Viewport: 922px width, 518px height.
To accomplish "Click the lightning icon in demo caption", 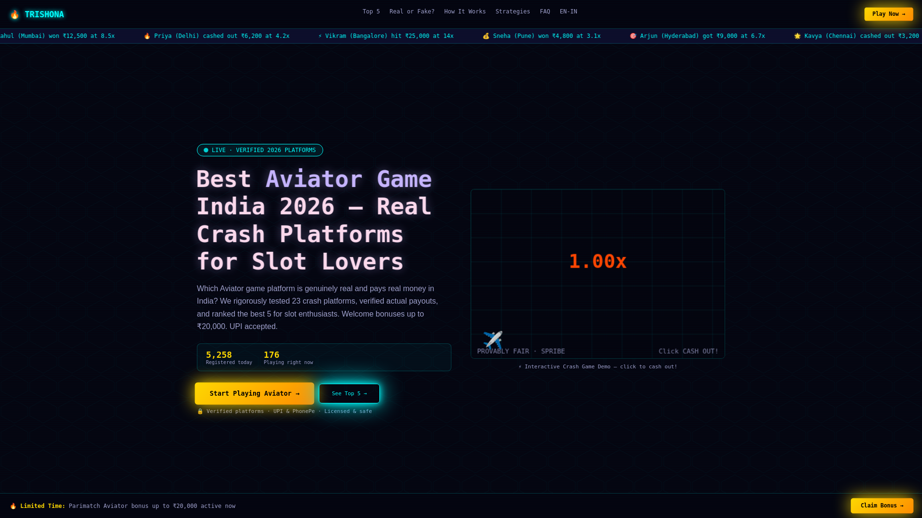I will [x=520, y=366].
